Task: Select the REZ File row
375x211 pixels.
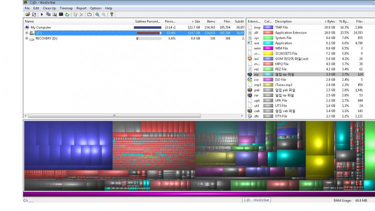Action: pos(305,69)
